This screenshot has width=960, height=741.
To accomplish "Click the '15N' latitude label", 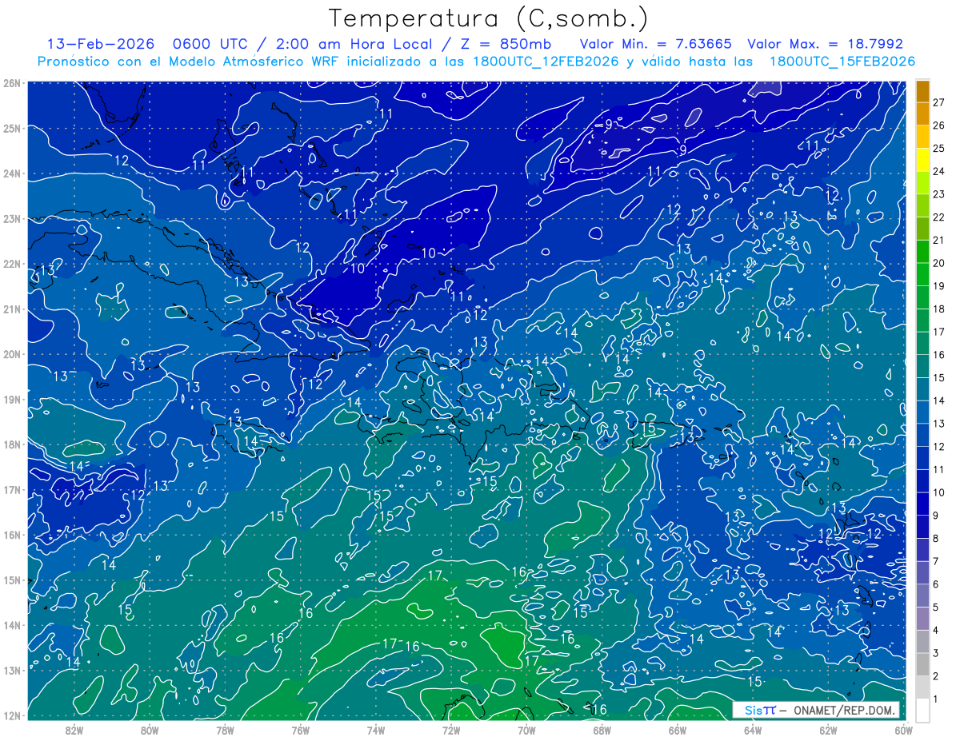I will pos(12,580).
